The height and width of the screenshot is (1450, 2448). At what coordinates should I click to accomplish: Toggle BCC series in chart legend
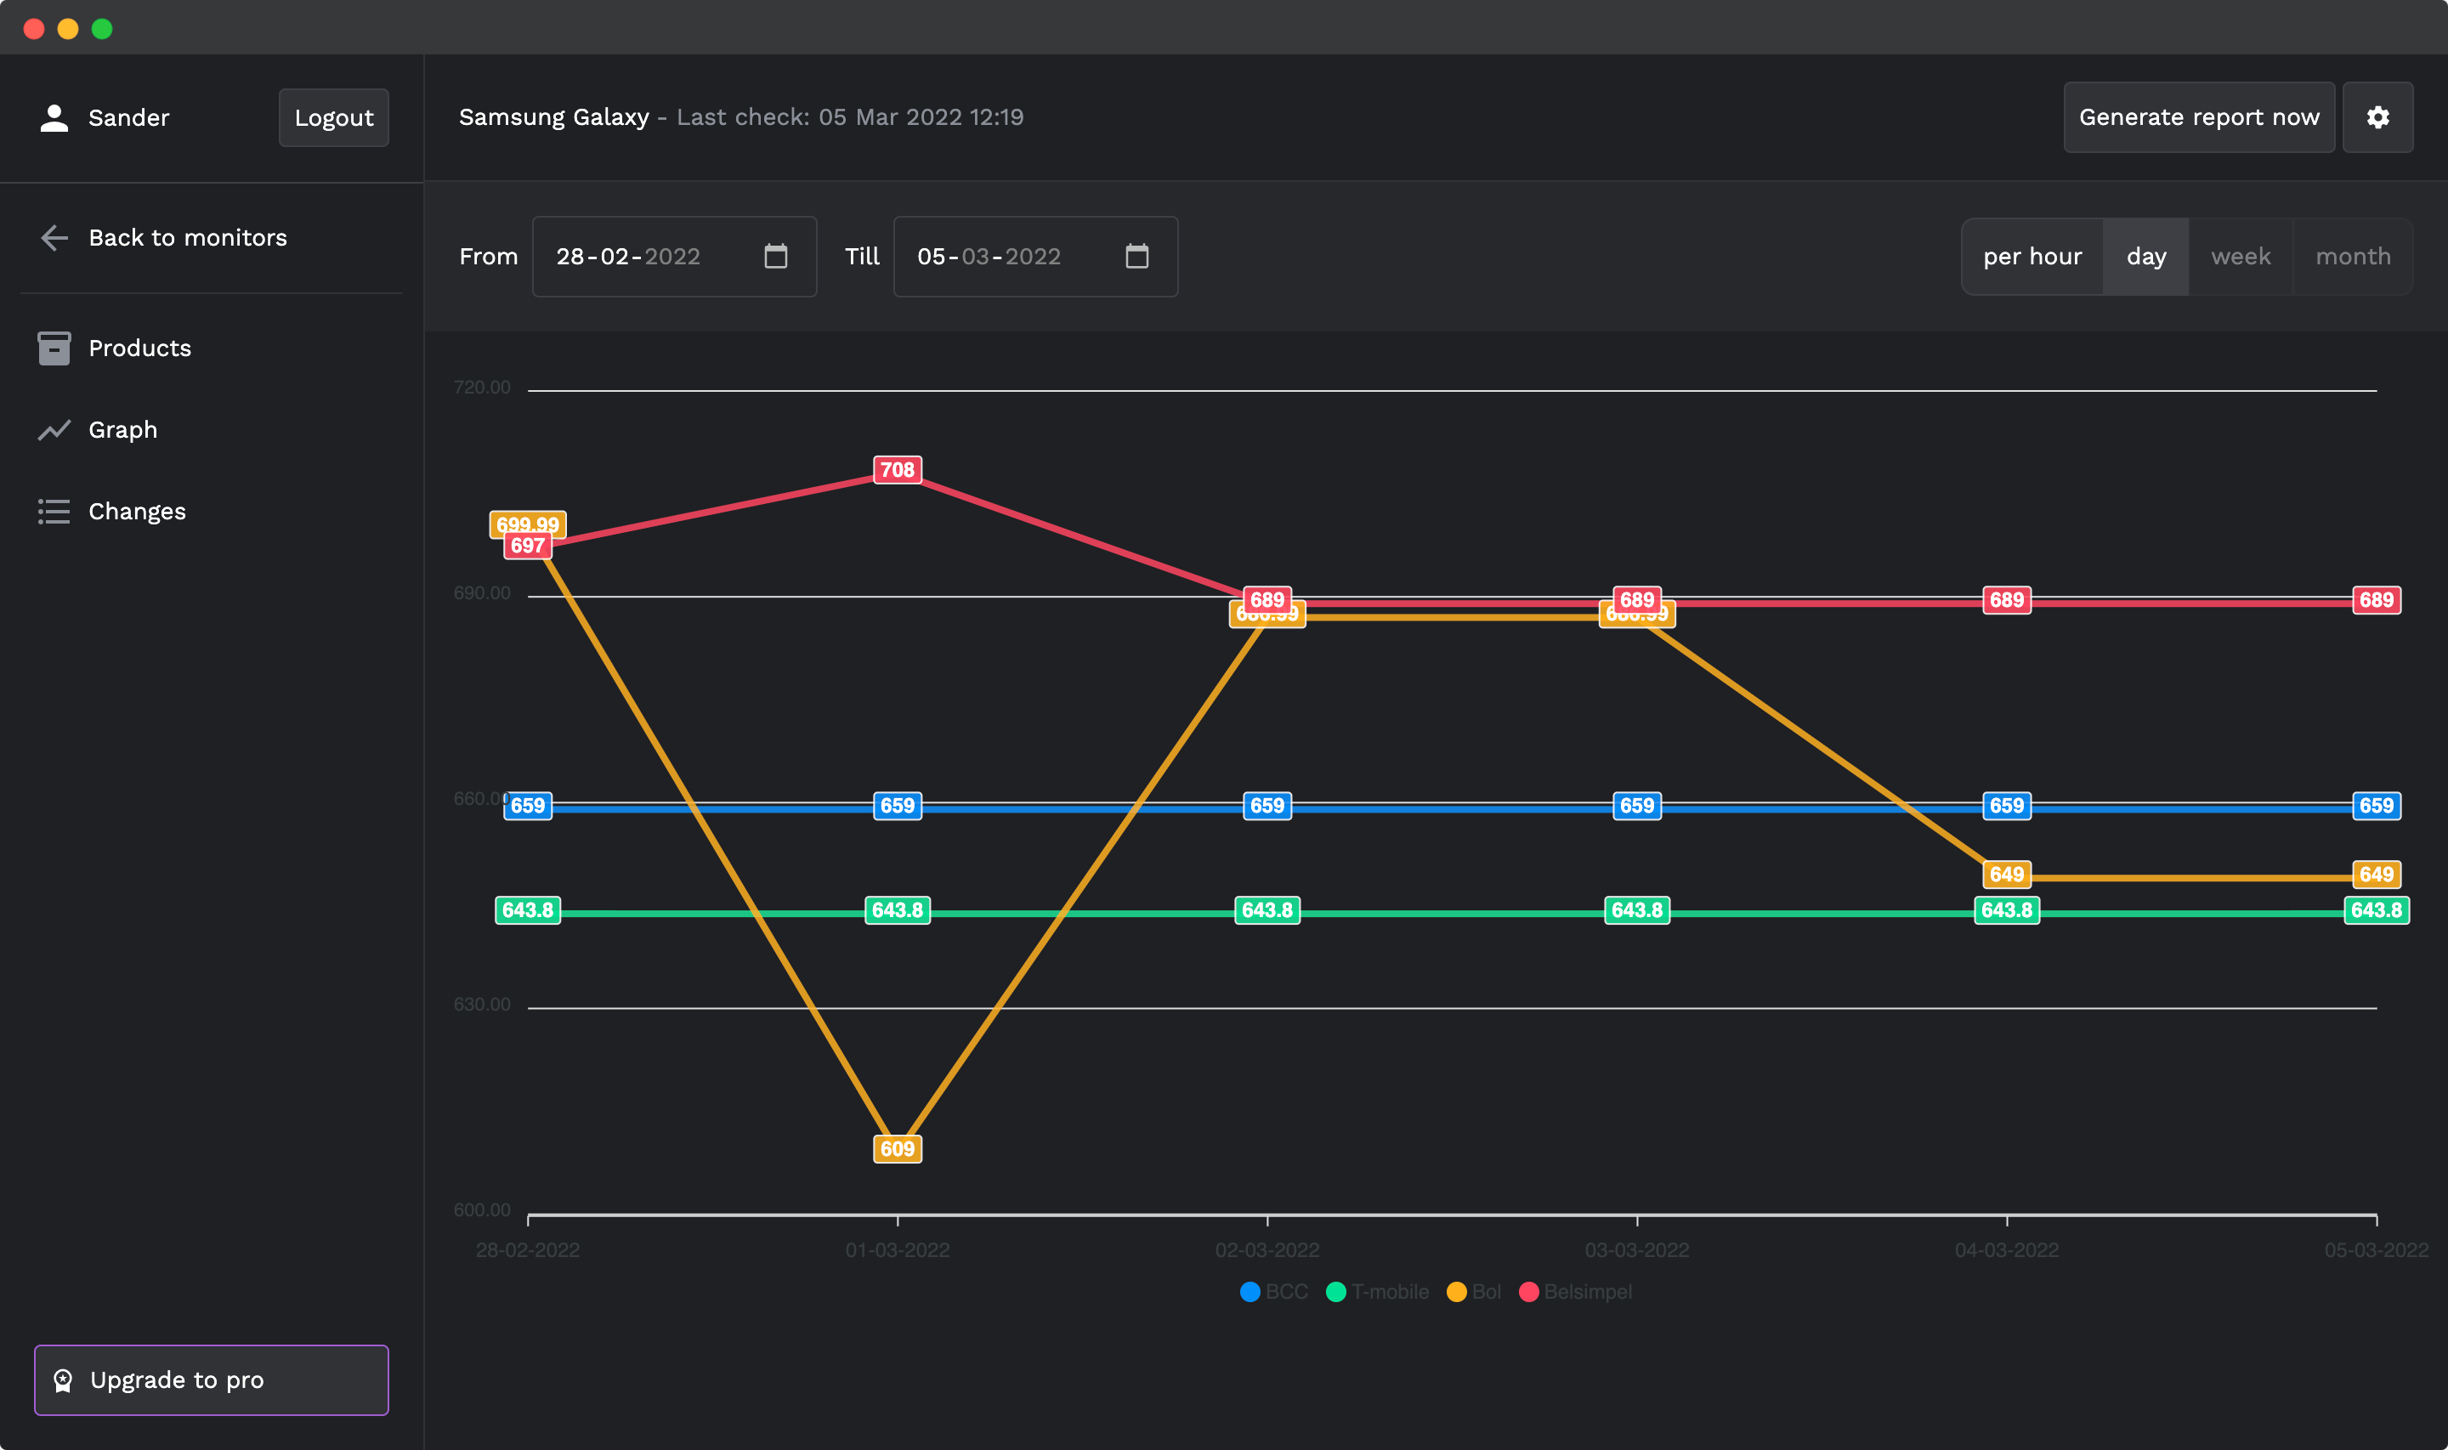[1272, 1292]
